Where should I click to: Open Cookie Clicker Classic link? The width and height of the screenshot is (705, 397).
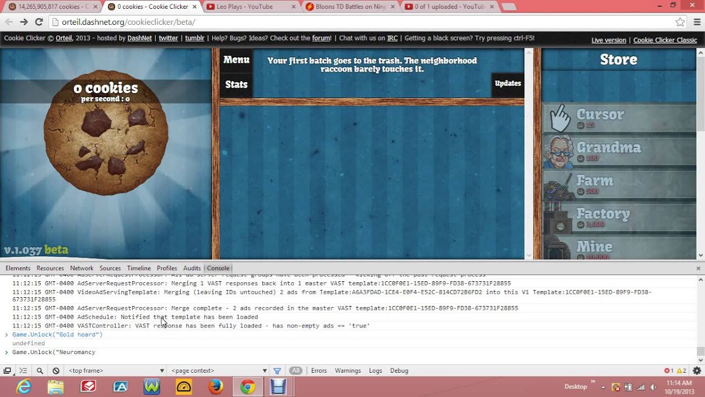[665, 40]
